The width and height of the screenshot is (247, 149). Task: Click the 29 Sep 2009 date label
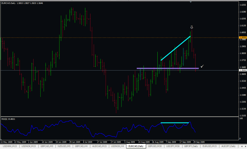pyautogui.click(x=199, y=142)
